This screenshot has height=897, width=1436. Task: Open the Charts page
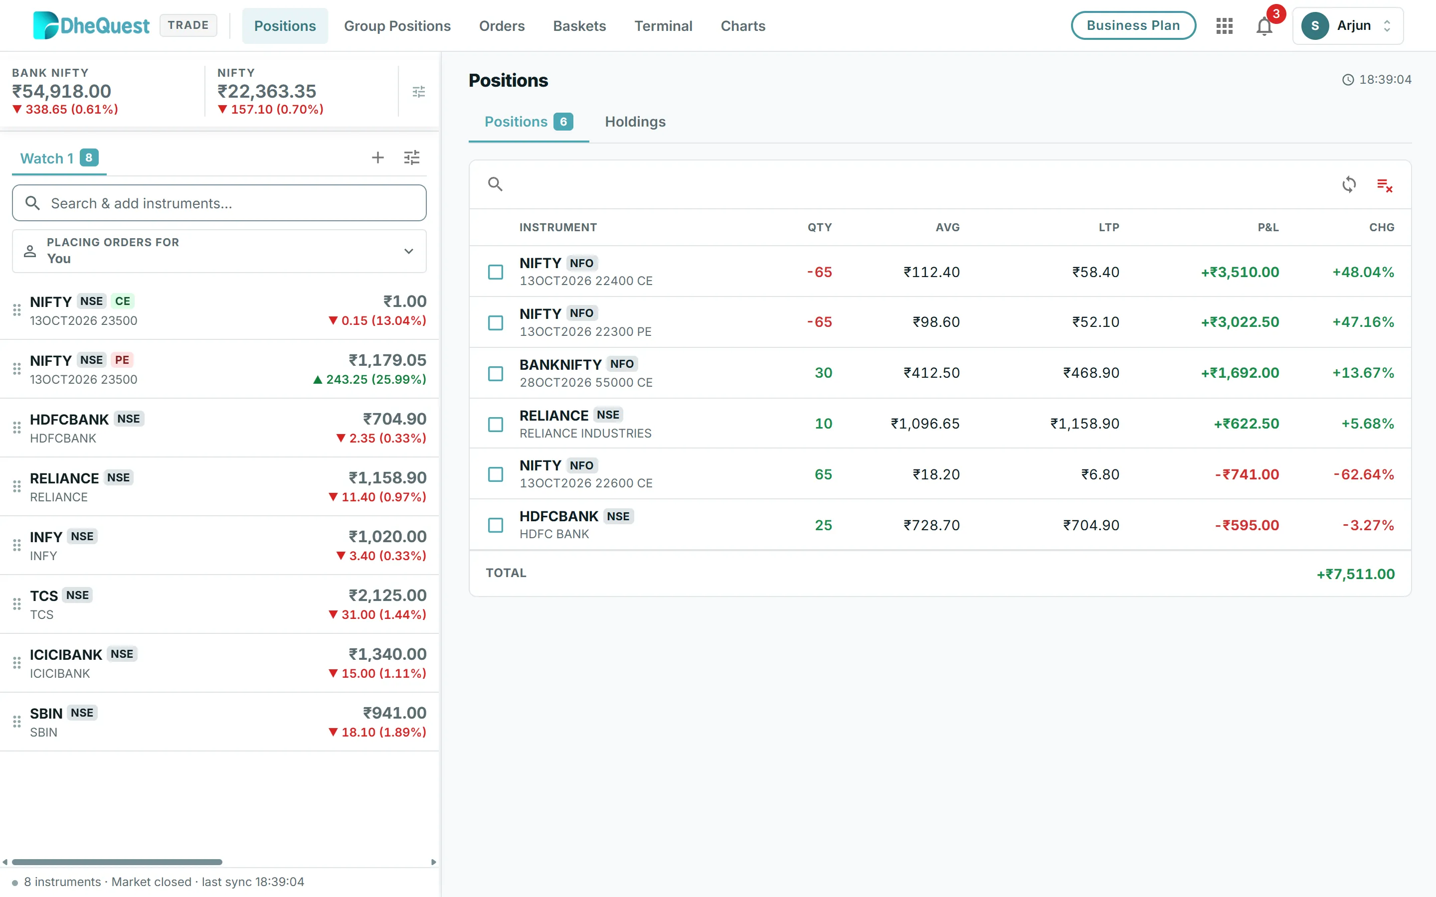click(742, 25)
